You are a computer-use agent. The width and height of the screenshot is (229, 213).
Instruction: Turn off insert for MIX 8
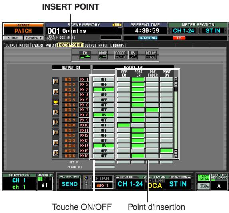[x=104, y=115]
